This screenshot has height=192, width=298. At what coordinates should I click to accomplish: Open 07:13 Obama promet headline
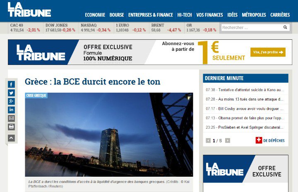245,118
